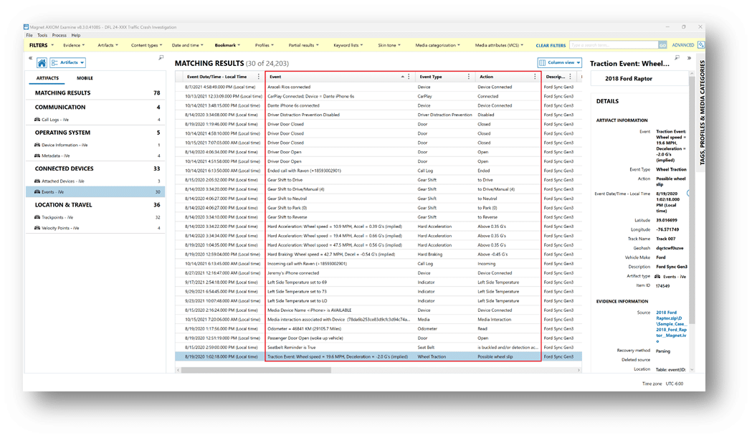Select Trackpoints - iVe in the sidebar
Image resolution: width=752 pixels, height=438 pixels.
point(60,216)
